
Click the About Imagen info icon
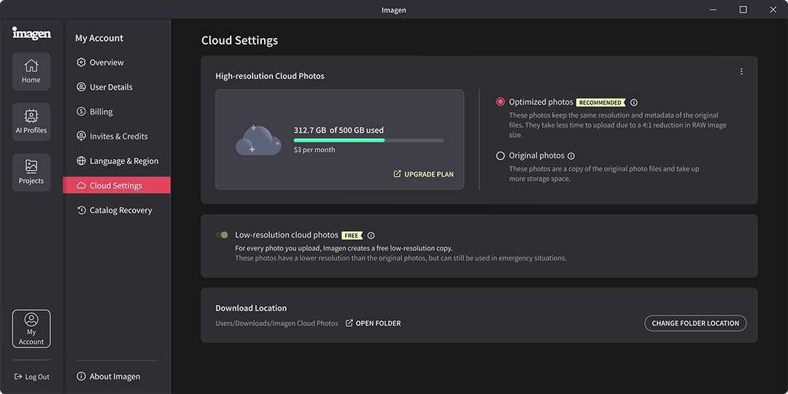pyautogui.click(x=81, y=376)
